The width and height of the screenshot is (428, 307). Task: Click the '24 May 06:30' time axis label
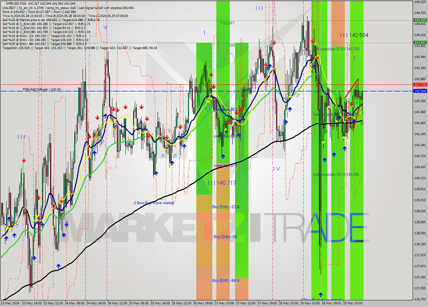pos(75,303)
